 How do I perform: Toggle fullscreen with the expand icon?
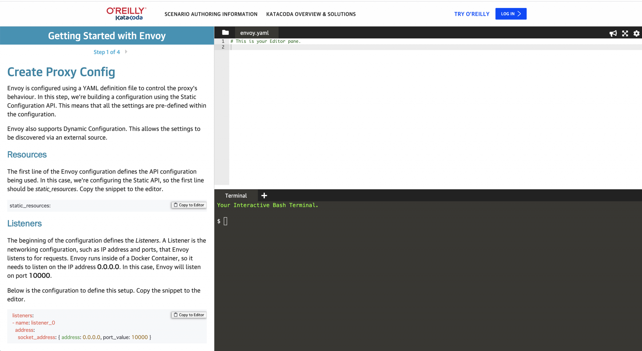[625, 33]
